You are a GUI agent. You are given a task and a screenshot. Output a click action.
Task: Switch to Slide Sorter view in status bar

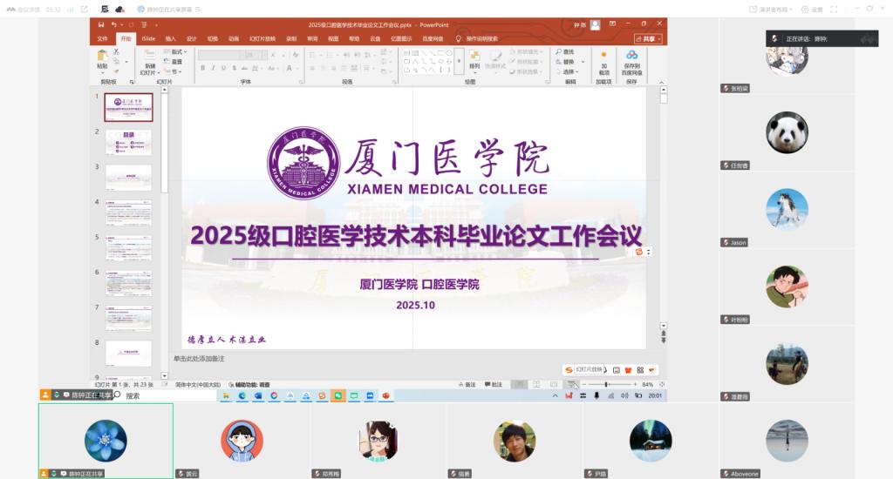536,385
